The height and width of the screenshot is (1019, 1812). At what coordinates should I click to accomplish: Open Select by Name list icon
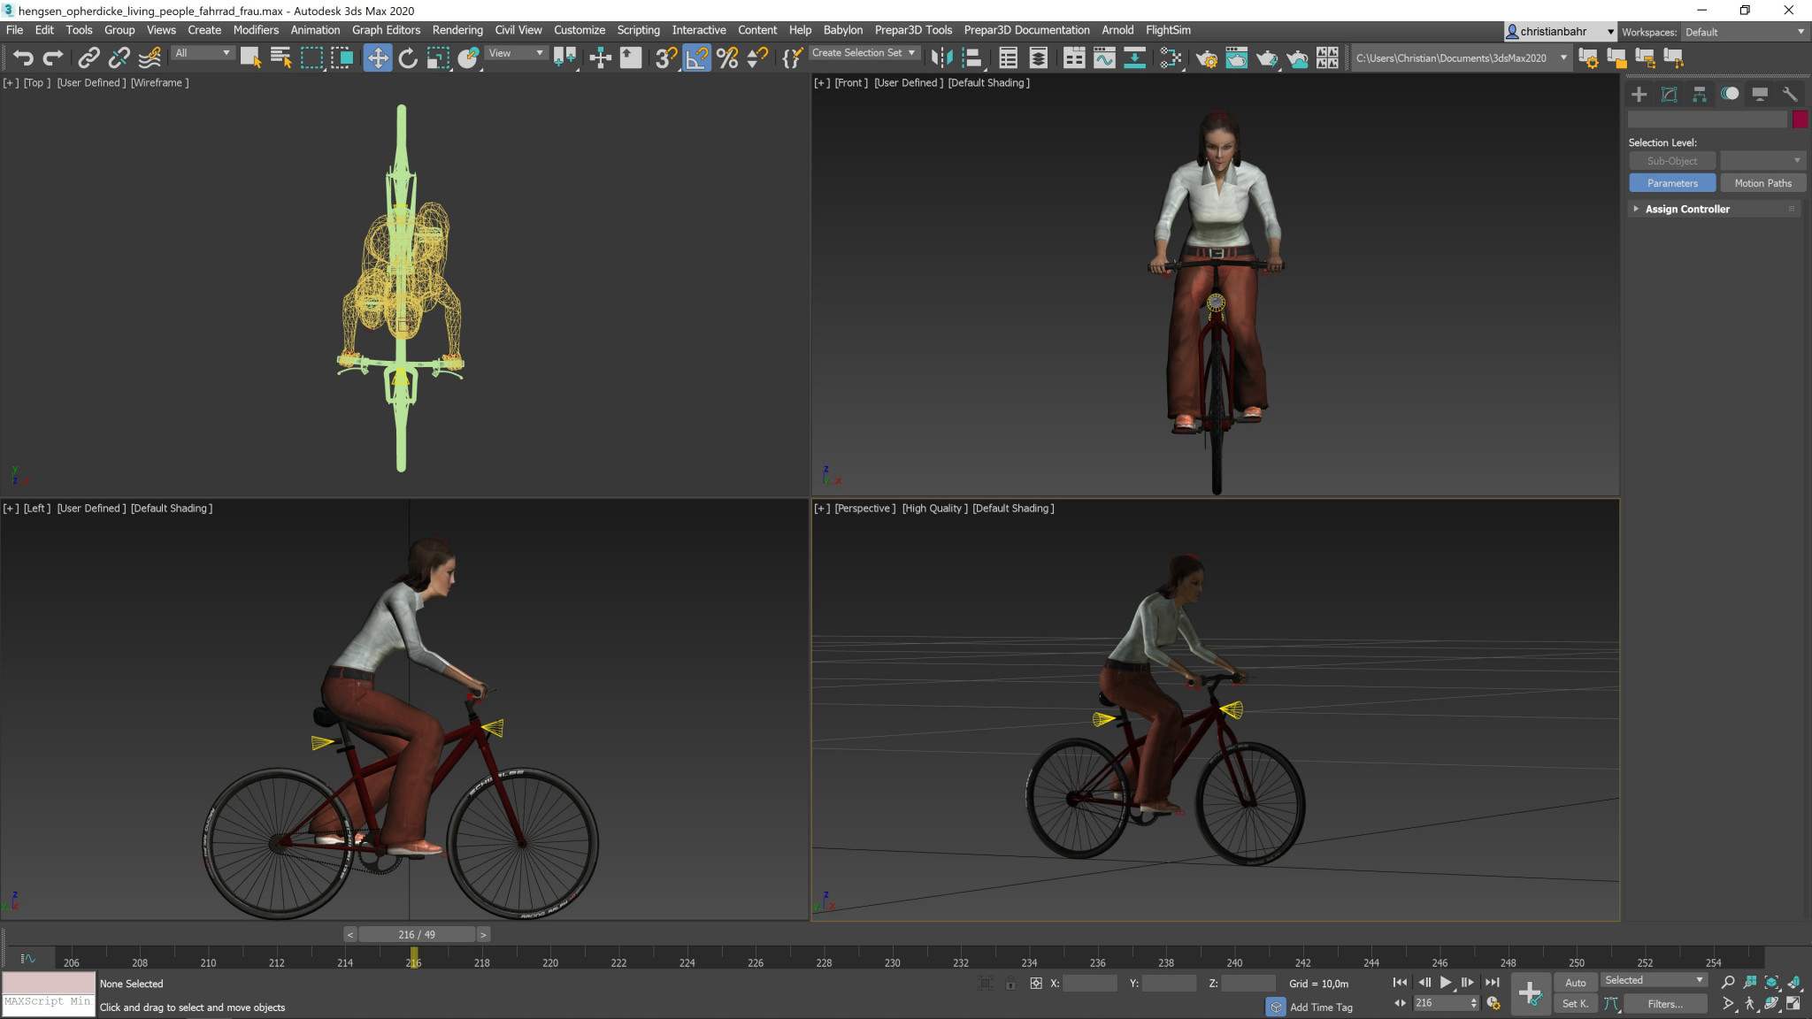coord(281,58)
